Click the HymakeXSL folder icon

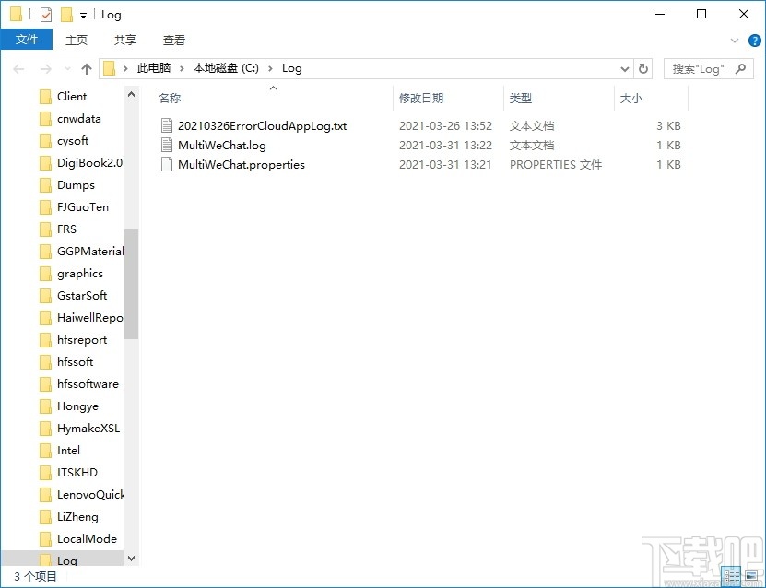[45, 429]
